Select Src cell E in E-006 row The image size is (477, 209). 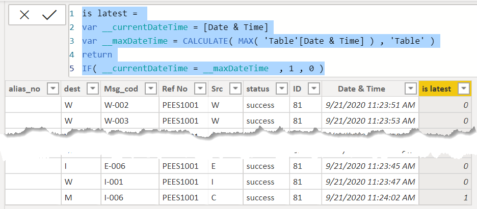click(225, 166)
